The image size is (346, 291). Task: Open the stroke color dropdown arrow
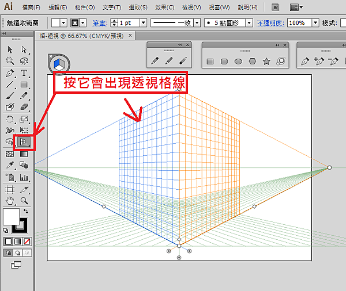[x=82, y=22]
